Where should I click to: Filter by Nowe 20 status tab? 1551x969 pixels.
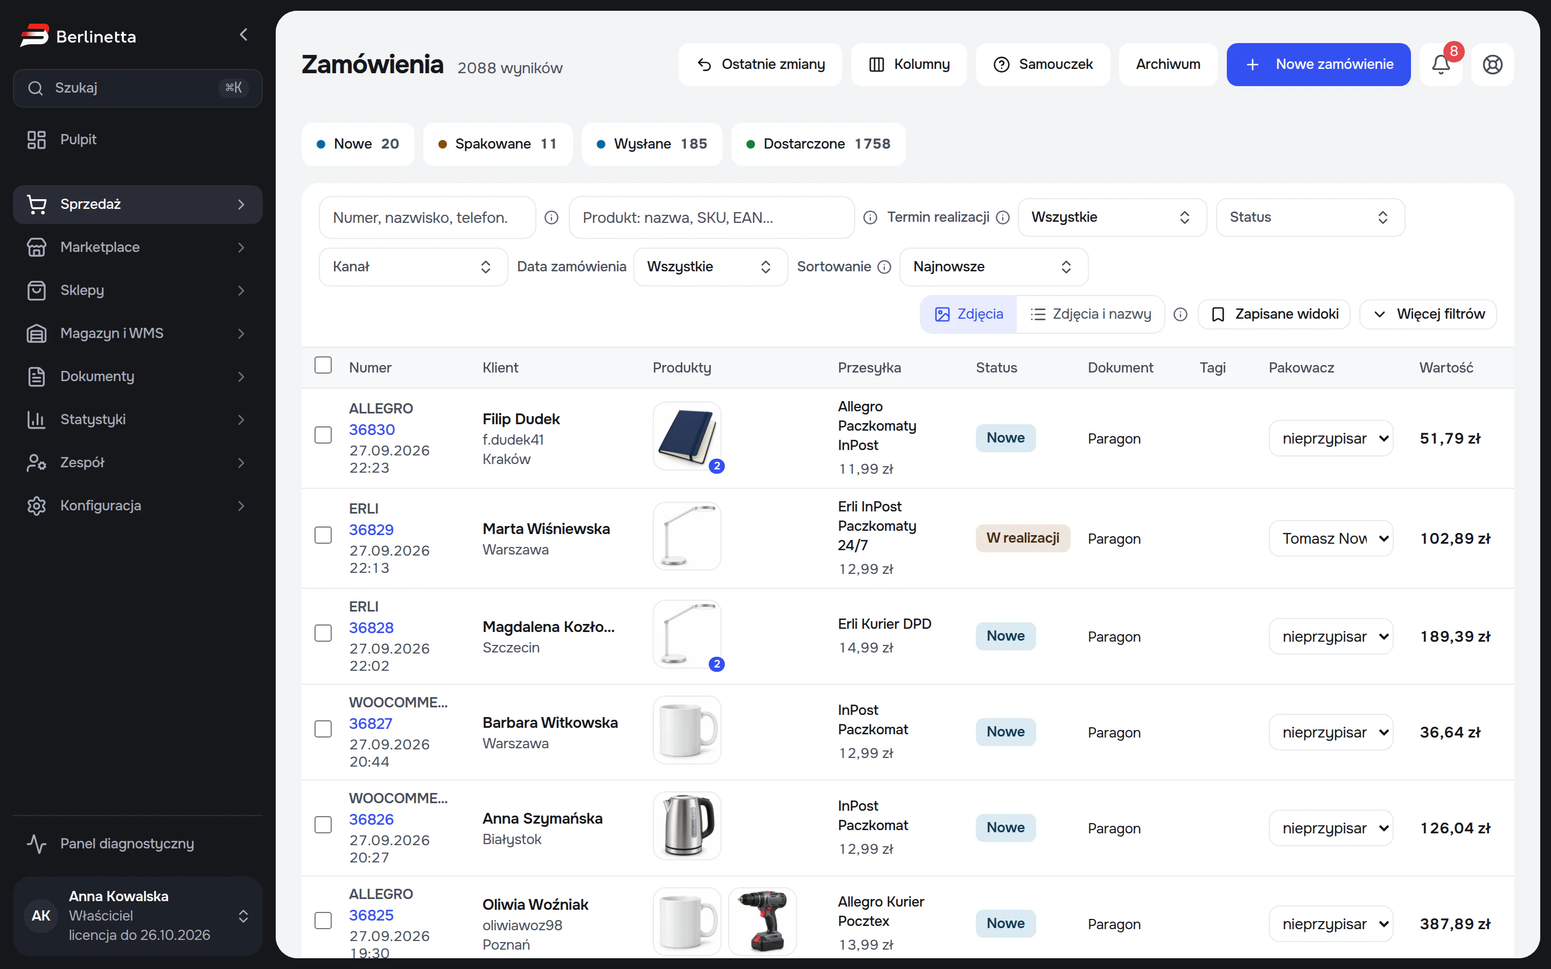(358, 144)
